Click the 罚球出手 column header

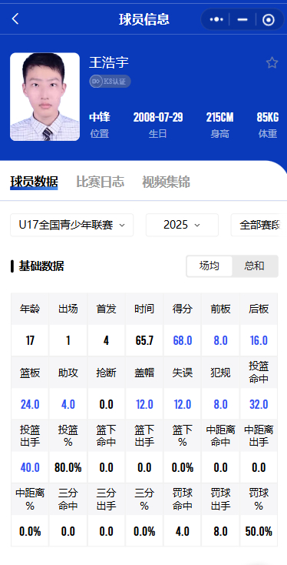[220, 500]
